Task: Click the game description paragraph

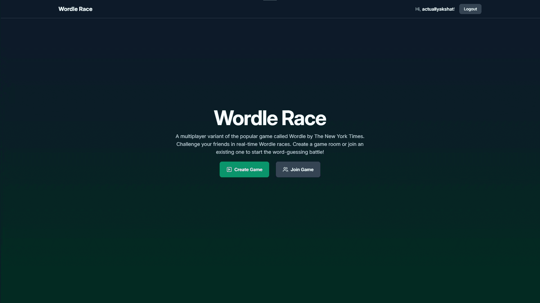Action: pyautogui.click(x=270, y=144)
